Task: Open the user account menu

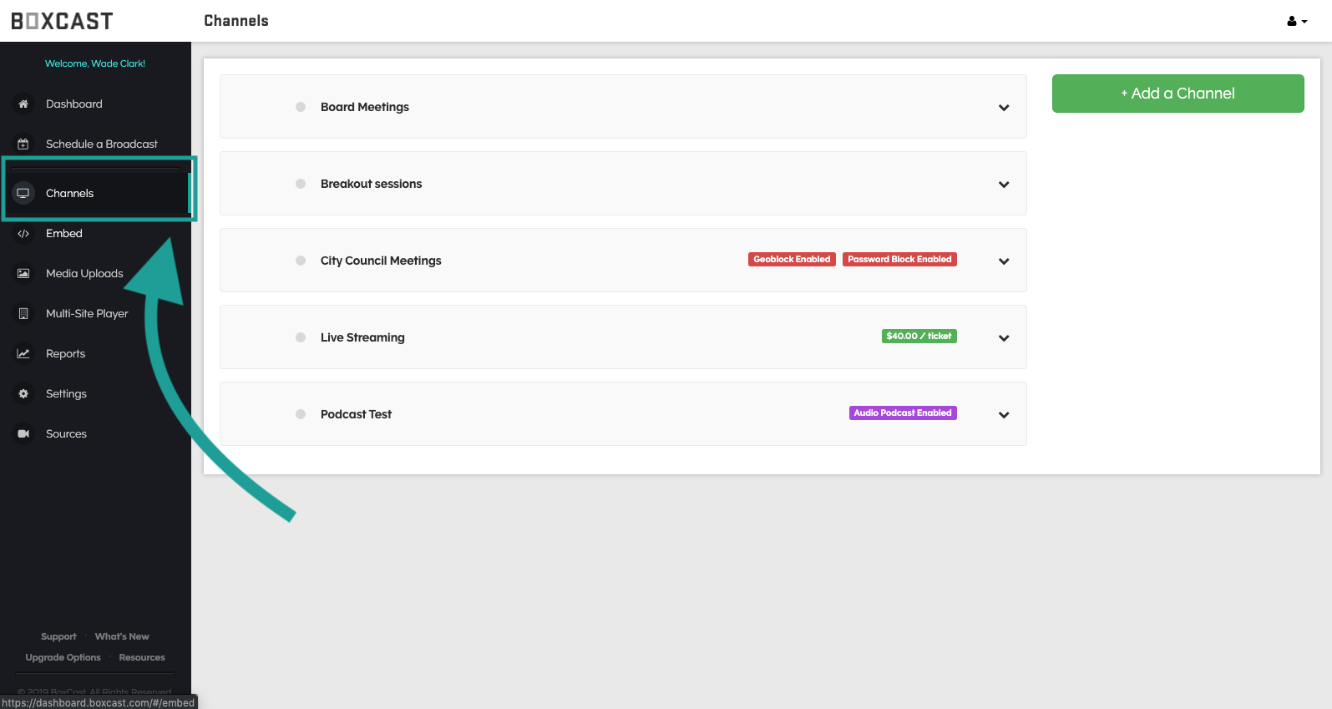Action: click(1296, 22)
